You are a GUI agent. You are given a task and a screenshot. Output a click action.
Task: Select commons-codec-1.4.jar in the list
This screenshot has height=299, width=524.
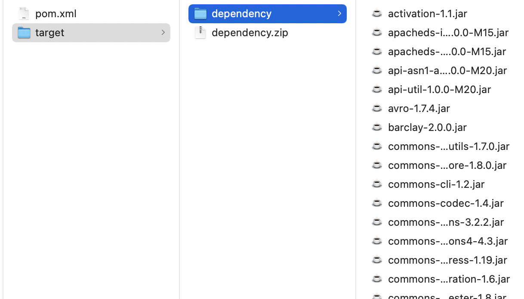click(446, 203)
